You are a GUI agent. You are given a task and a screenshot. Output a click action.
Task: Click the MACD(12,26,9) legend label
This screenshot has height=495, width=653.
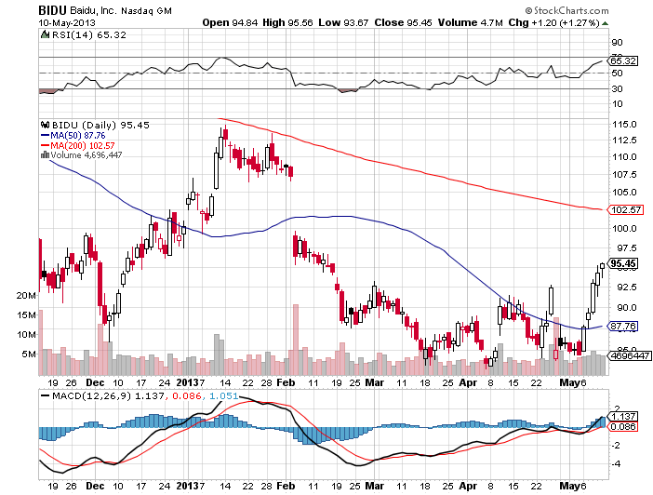[x=91, y=395]
